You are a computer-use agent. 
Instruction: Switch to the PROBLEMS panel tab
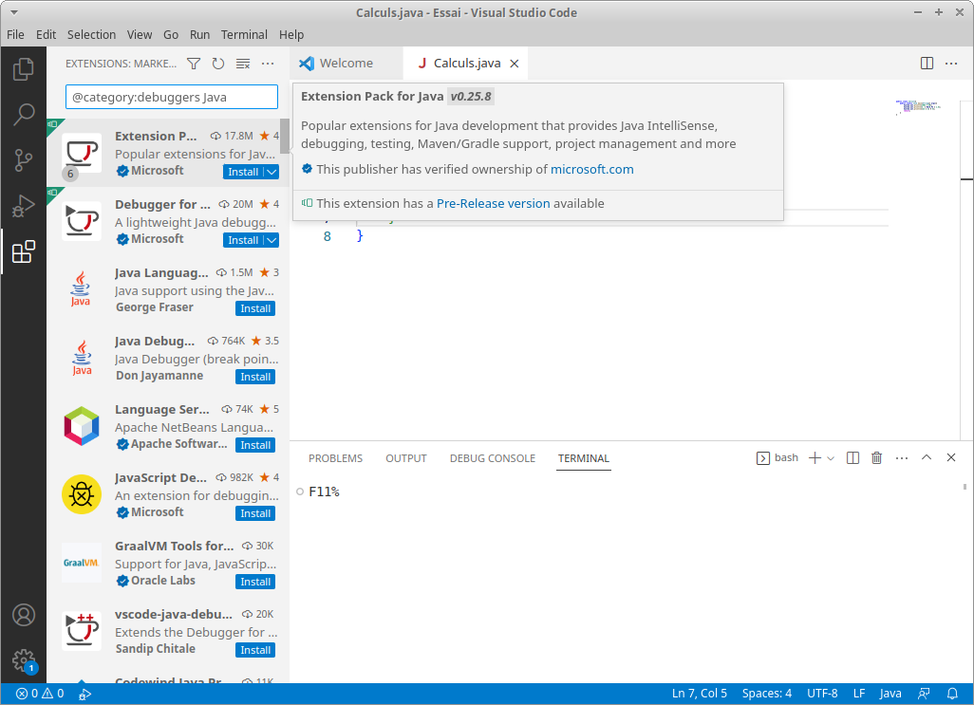coord(335,458)
